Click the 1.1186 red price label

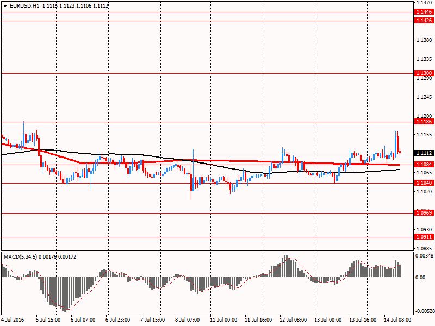[x=424, y=122]
